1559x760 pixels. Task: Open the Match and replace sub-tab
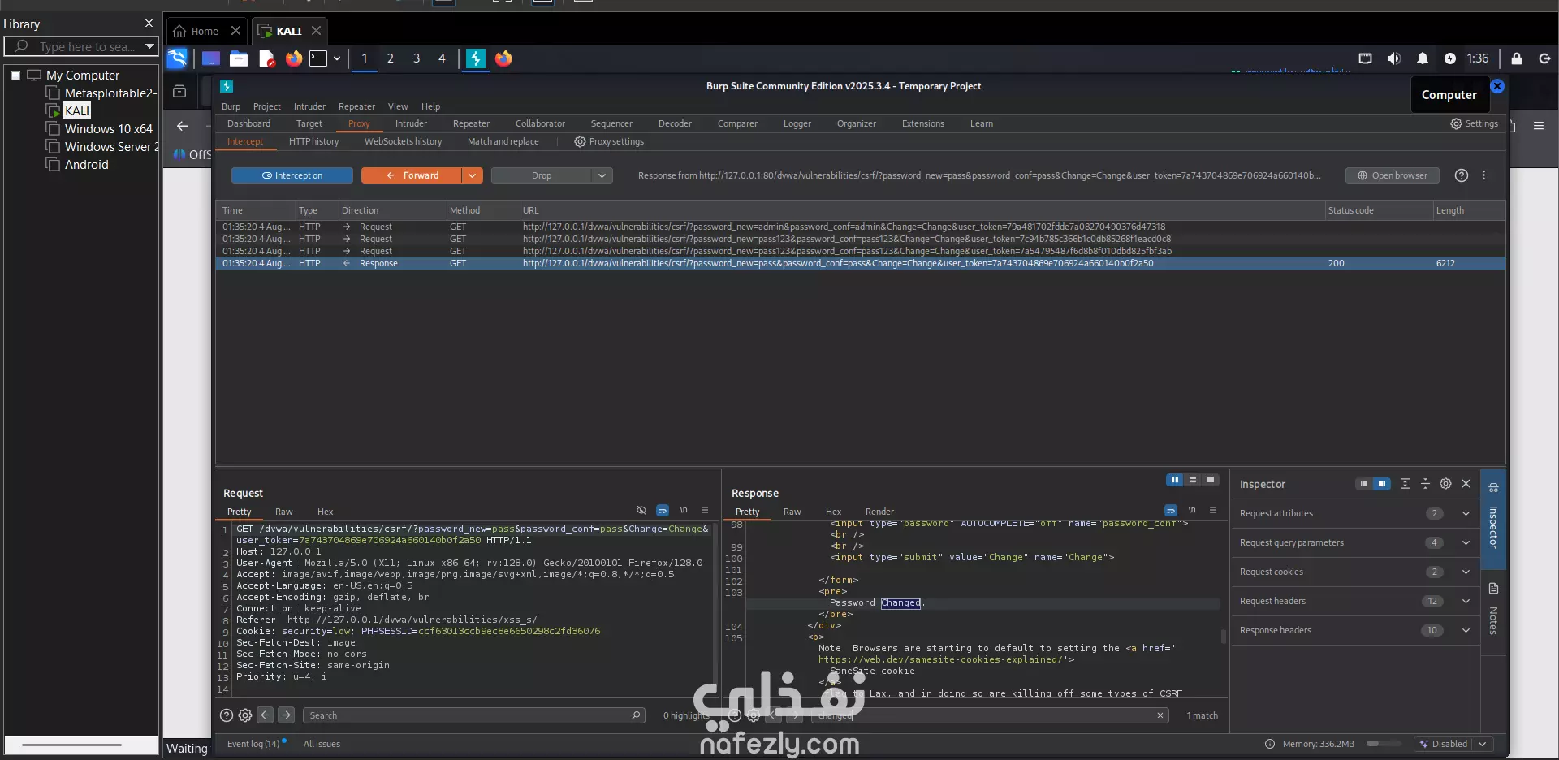(503, 141)
